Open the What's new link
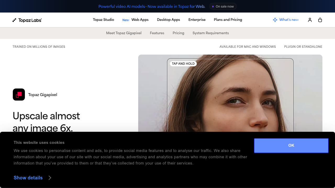Viewport: 335px width, 188px height. [x=289, y=20]
